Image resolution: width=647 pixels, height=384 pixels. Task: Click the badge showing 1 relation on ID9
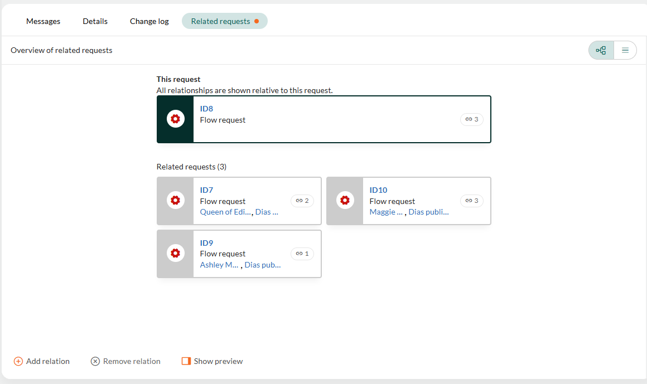pyautogui.click(x=302, y=253)
